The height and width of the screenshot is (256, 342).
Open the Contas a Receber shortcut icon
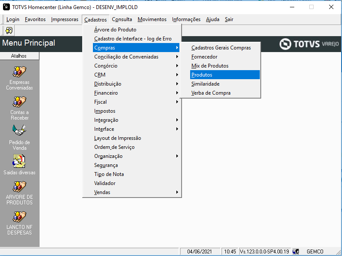click(19, 102)
